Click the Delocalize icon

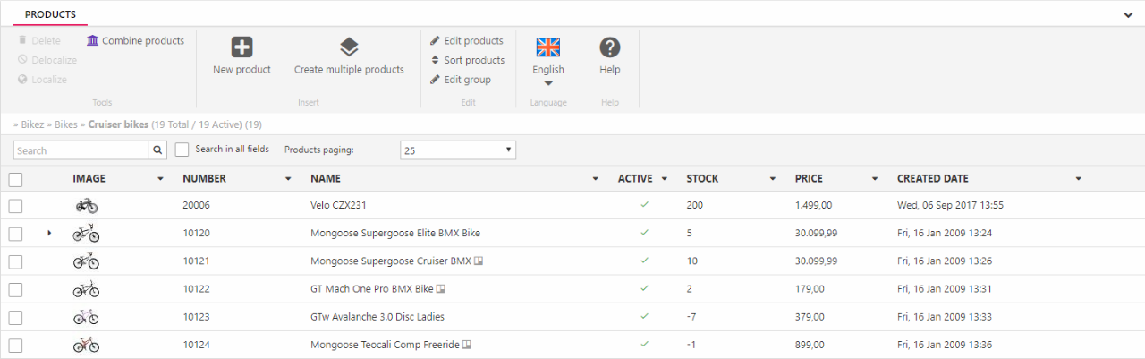click(x=23, y=60)
